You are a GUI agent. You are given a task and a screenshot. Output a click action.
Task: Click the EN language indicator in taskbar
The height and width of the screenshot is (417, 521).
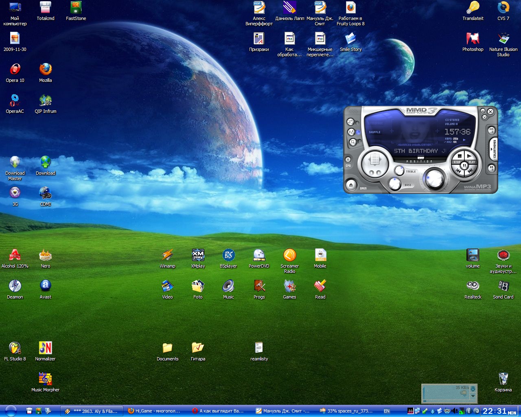pos(387,411)
